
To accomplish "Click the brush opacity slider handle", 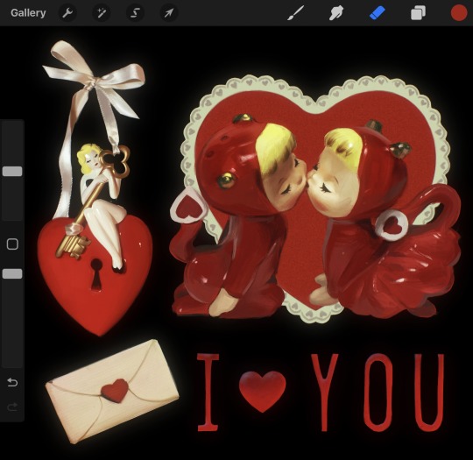I will click(x=12, y=273).
